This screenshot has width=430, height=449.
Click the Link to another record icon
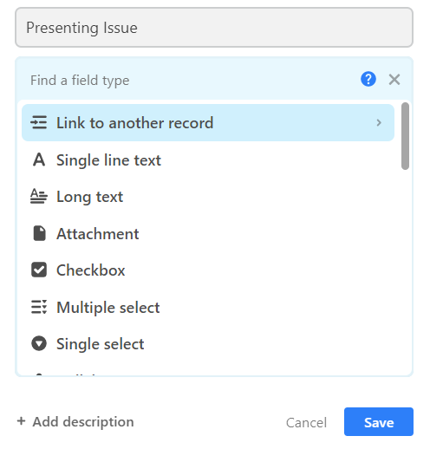[39, 122]
